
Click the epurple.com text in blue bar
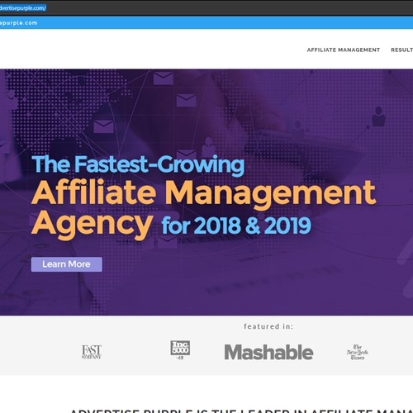[18, 23]
